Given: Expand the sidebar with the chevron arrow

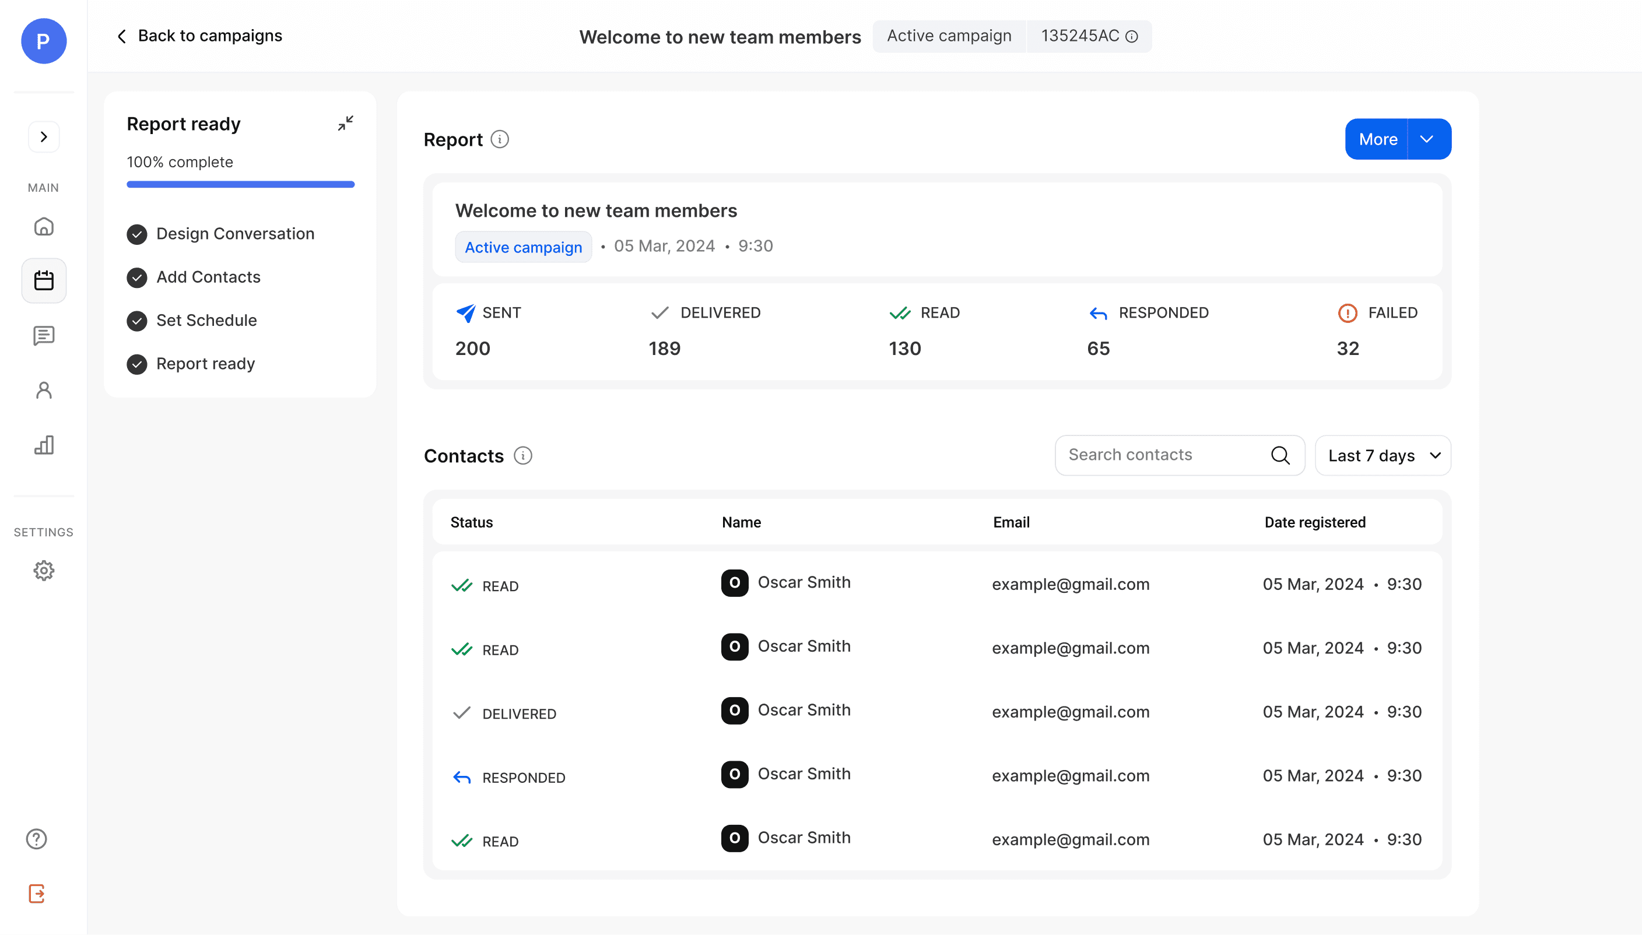Looking at the screenshot, I should (x=44, y=137).
